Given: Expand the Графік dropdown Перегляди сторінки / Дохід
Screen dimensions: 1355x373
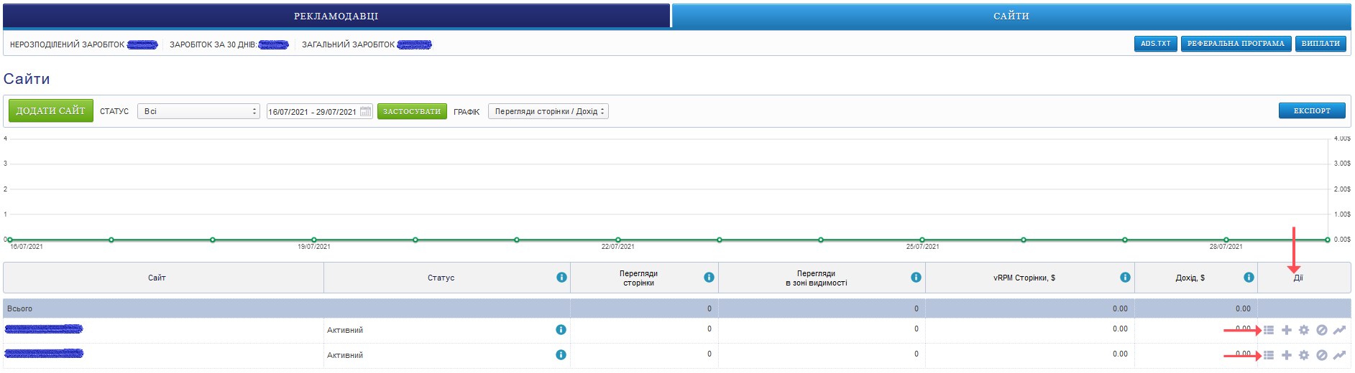Looking at the screenshot, I should [x=548, y=111].
